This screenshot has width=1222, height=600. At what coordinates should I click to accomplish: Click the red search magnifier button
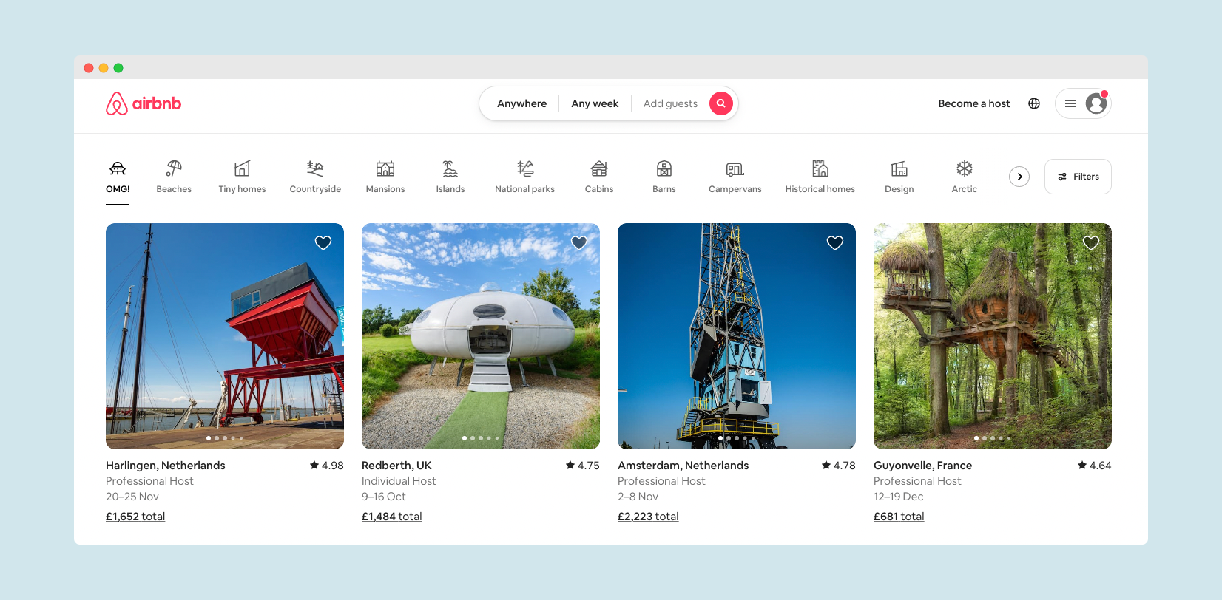point(721,103)
